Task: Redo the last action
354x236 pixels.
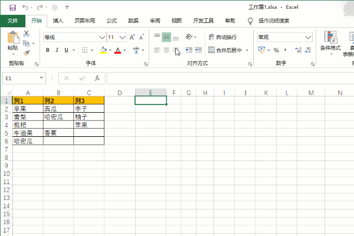Action: click(x=40, y=8)
